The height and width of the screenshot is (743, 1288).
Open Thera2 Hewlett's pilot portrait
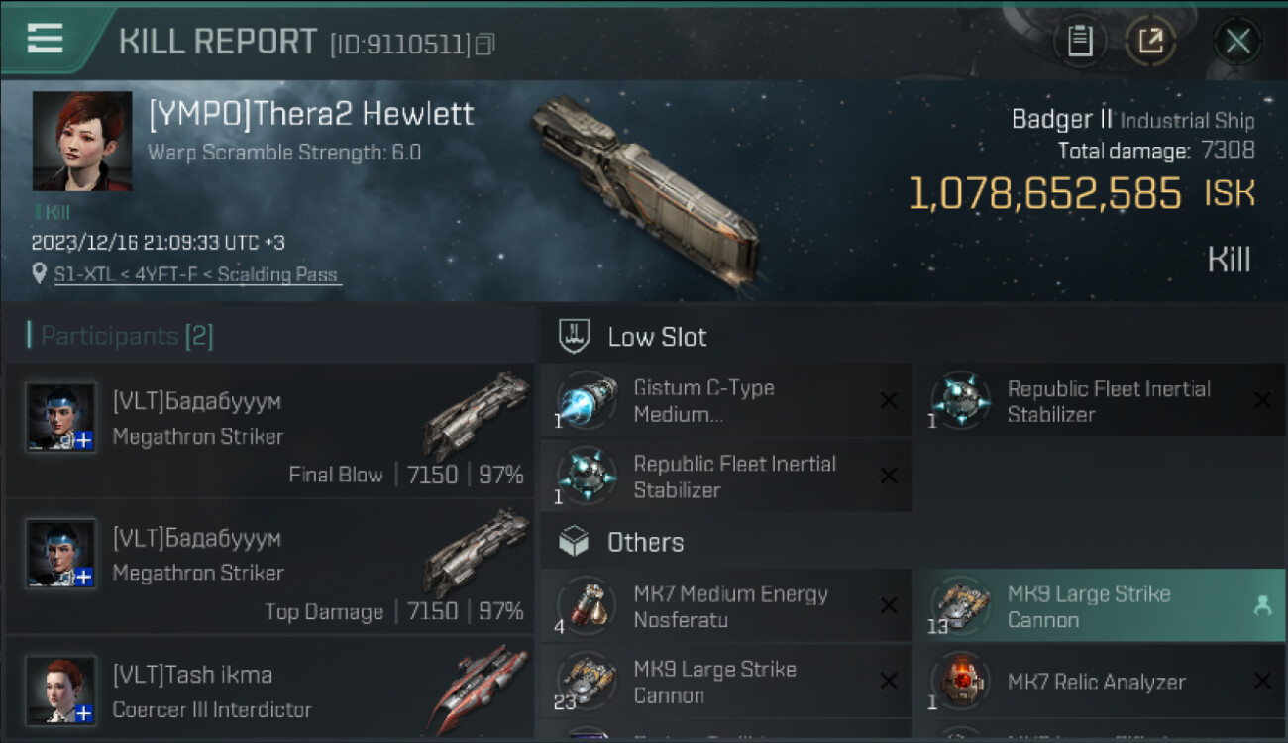click(x=82, y=141)
